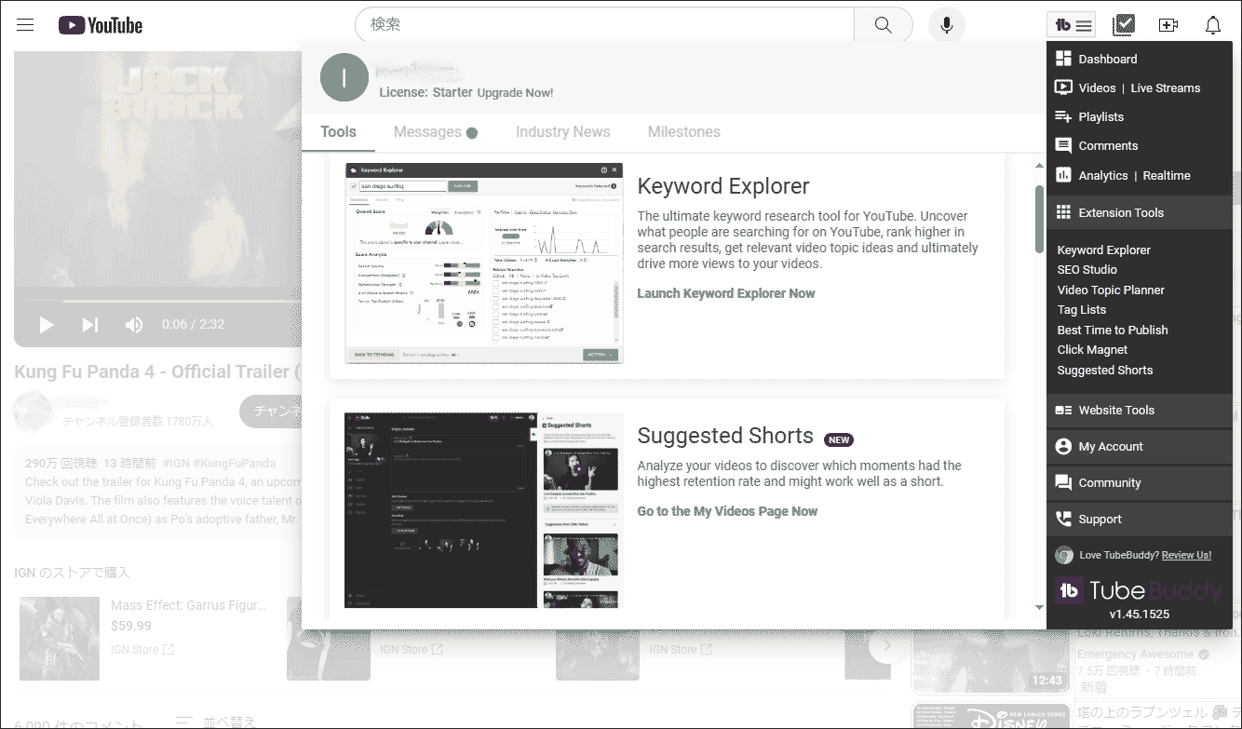Image resolution: width=1242 pixels, height=729 pixels.
Task: Click the tools panel scrollbar thumb
Action: 1039,219
